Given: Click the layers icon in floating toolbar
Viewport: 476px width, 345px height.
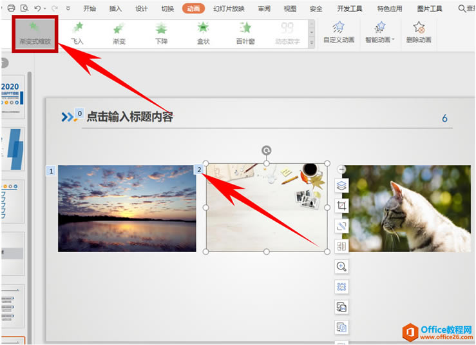Looking at the screenshot, I should pyautogui.click(x=341, y=186).
